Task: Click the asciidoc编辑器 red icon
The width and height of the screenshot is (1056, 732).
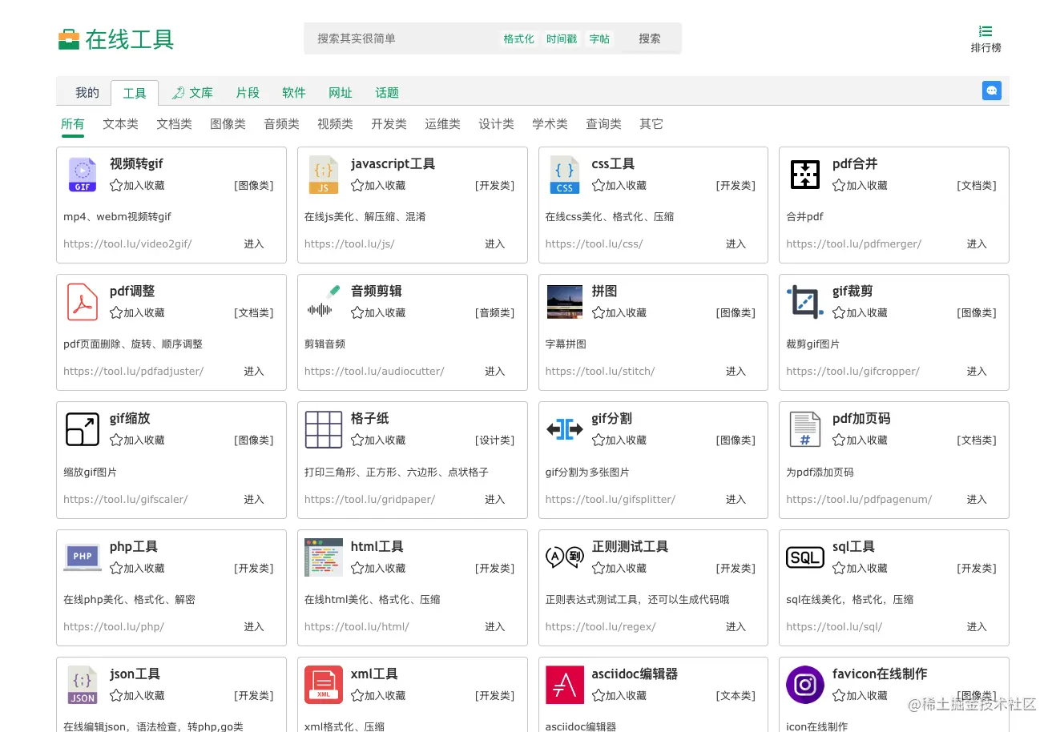Action: coord(565,685)
